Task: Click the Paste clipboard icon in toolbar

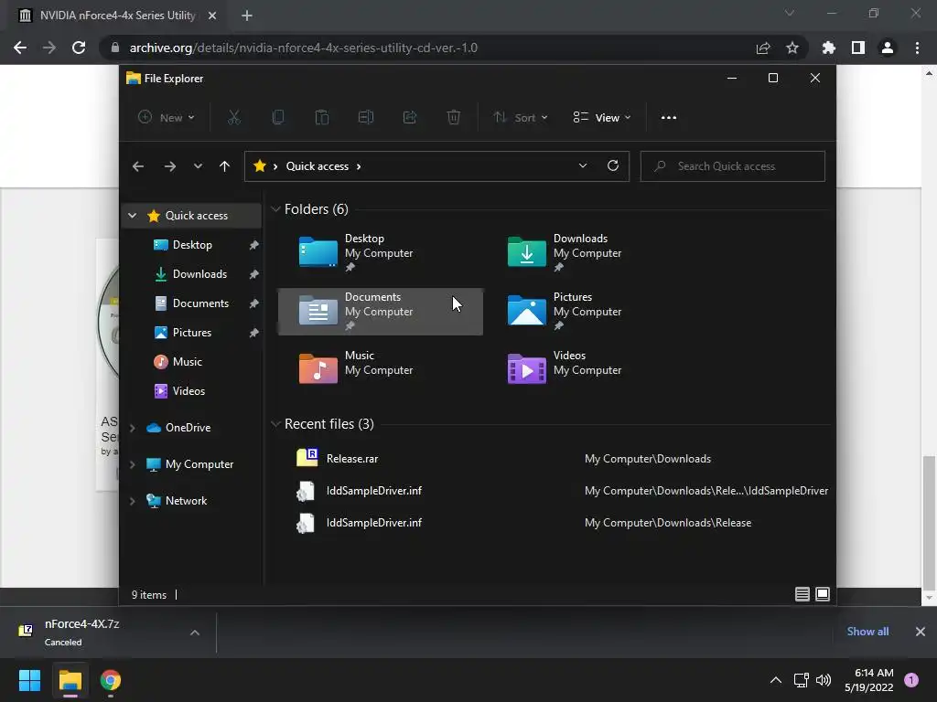Action: pos(321,118)
